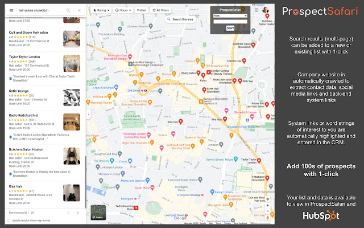Image resolution: width=364 pixels, height=228 pixels.
Task: Open the Rating filter dropdown
Action: tap(101, 10)
